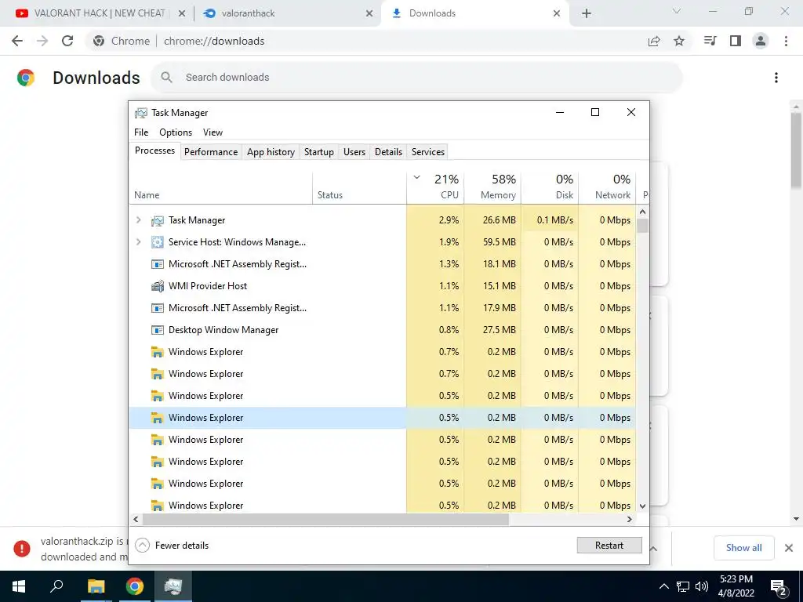
Task: Open Task Manager Options menu
Action: (x=176, y=132)
